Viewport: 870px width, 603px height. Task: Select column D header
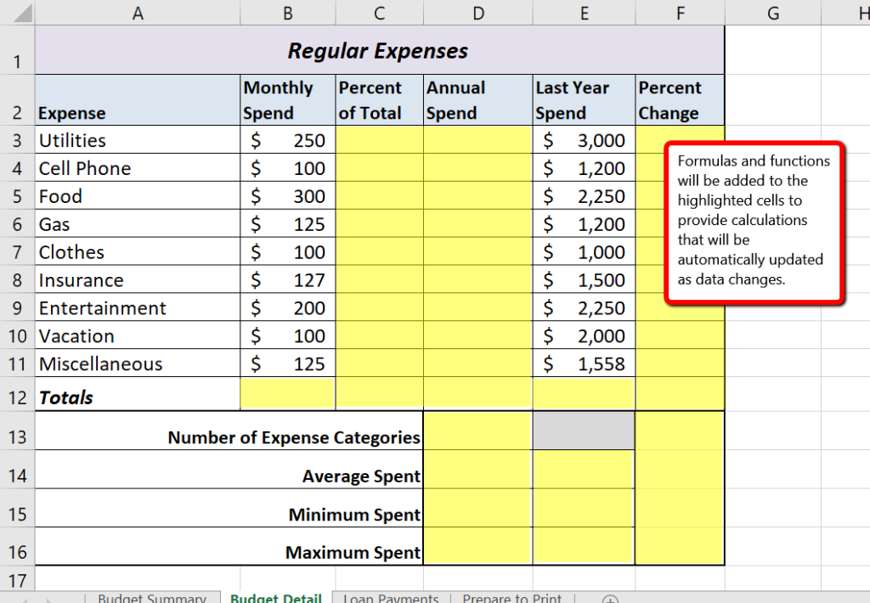(478, 13)
